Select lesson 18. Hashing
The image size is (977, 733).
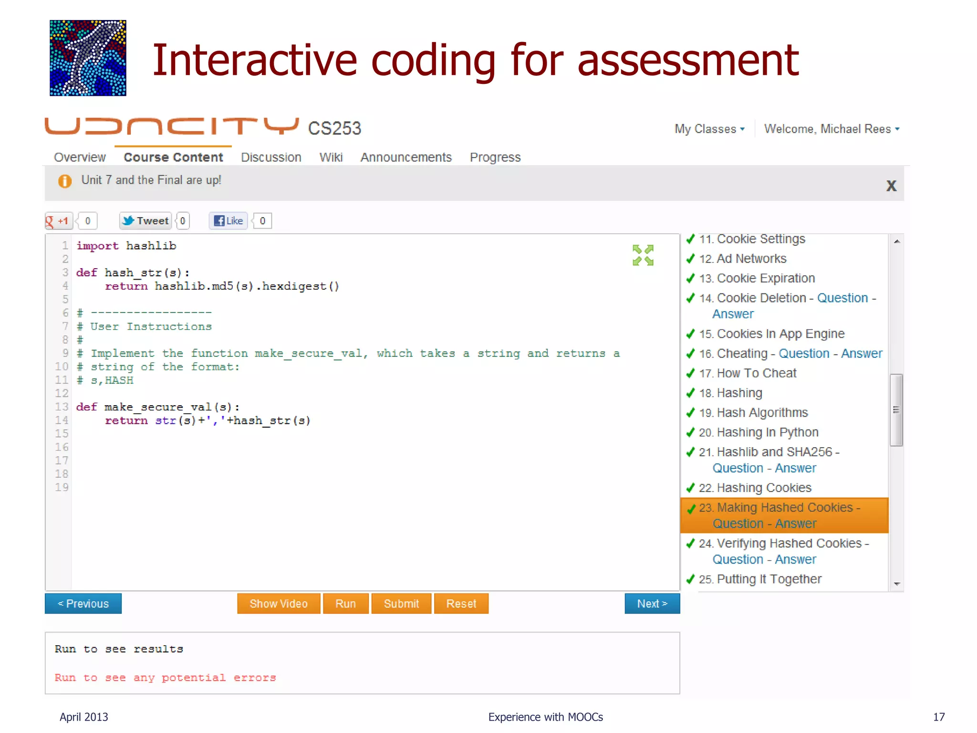(x=730, y=393)
